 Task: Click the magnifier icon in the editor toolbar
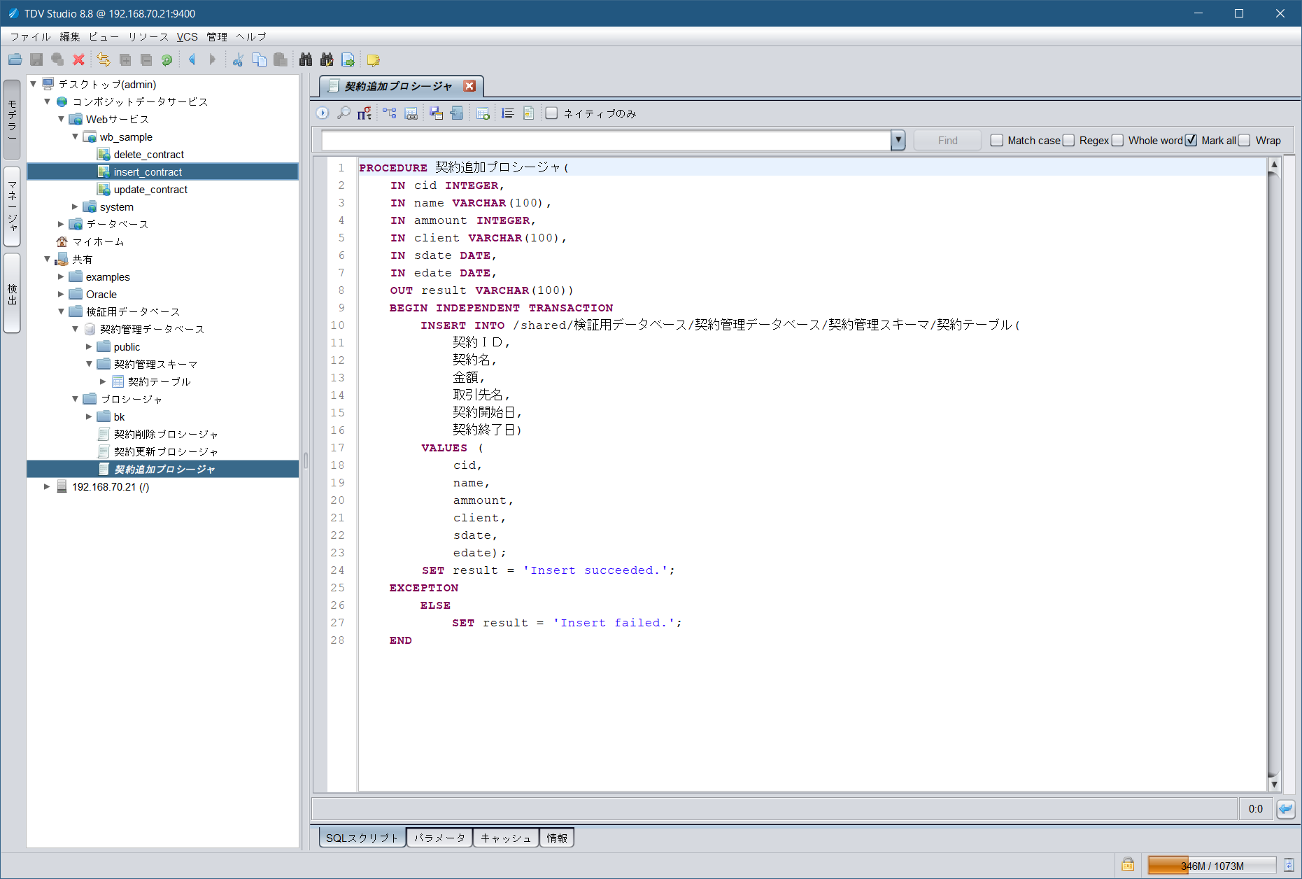point(344,113)
